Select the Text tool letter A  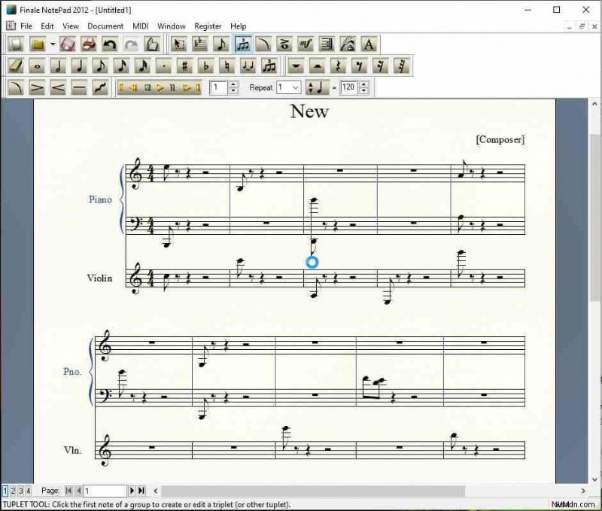click(369, 44)
